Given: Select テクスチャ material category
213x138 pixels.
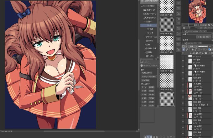Looking at the screenshot, I should (150, 56).
